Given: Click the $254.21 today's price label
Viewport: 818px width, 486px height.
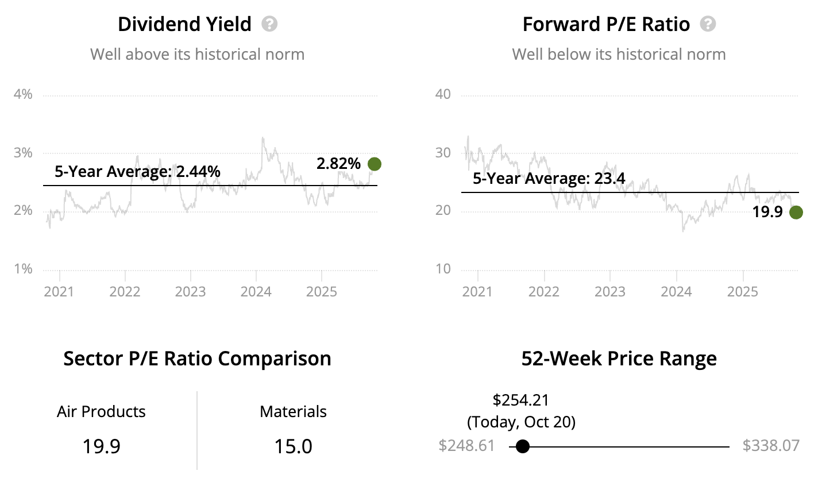Looking at the screenshot, I should pos(521,400).
